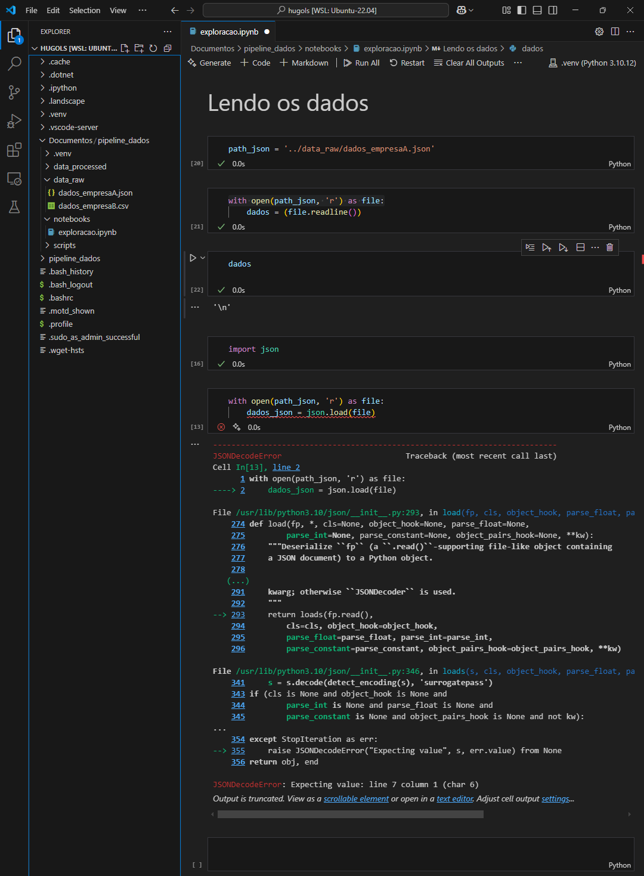
Task: Open the View menu
Action: [118, 10]
